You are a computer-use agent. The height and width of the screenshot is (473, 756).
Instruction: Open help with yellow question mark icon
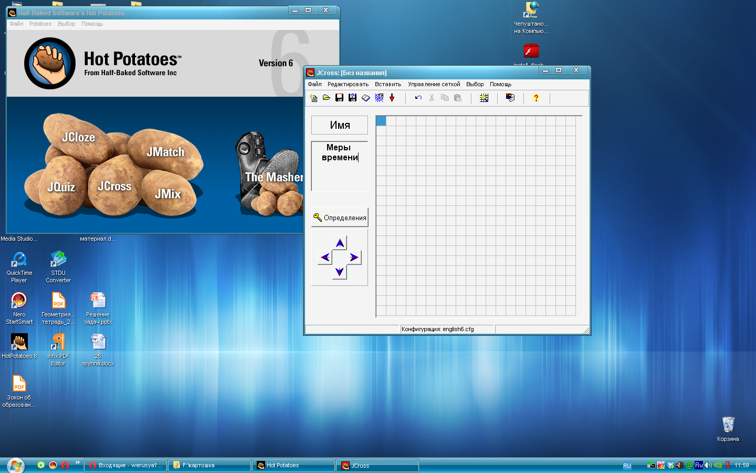536,98
